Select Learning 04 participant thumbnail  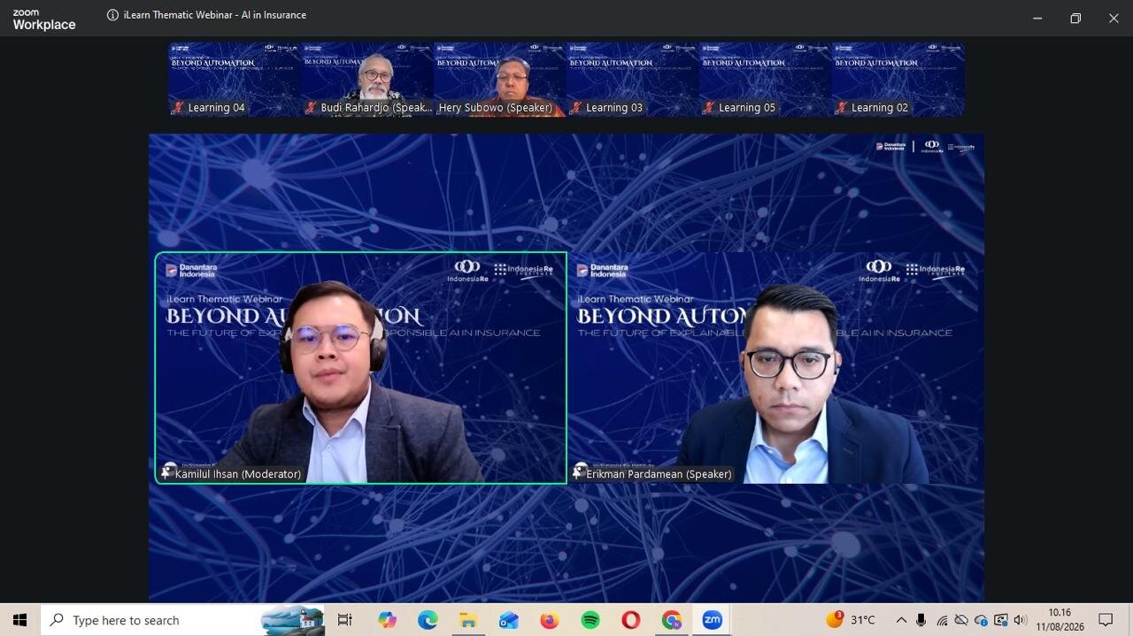[235, 80]
